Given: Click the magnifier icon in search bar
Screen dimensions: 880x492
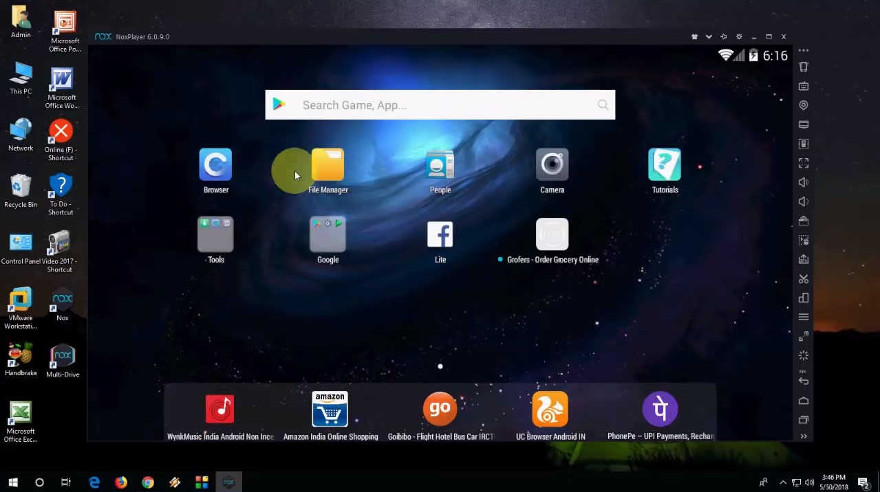Looking at the screenshot, I should [603, 104].
